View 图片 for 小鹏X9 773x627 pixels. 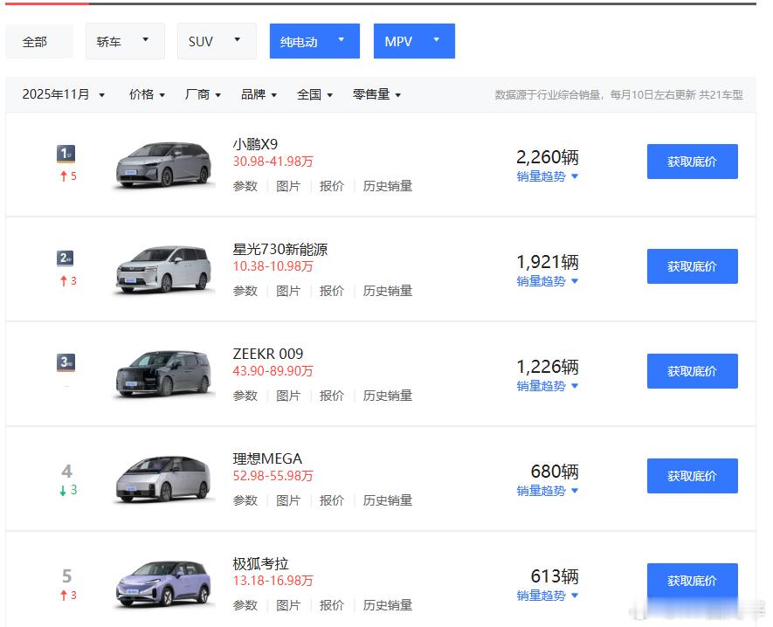coord(288,186)
